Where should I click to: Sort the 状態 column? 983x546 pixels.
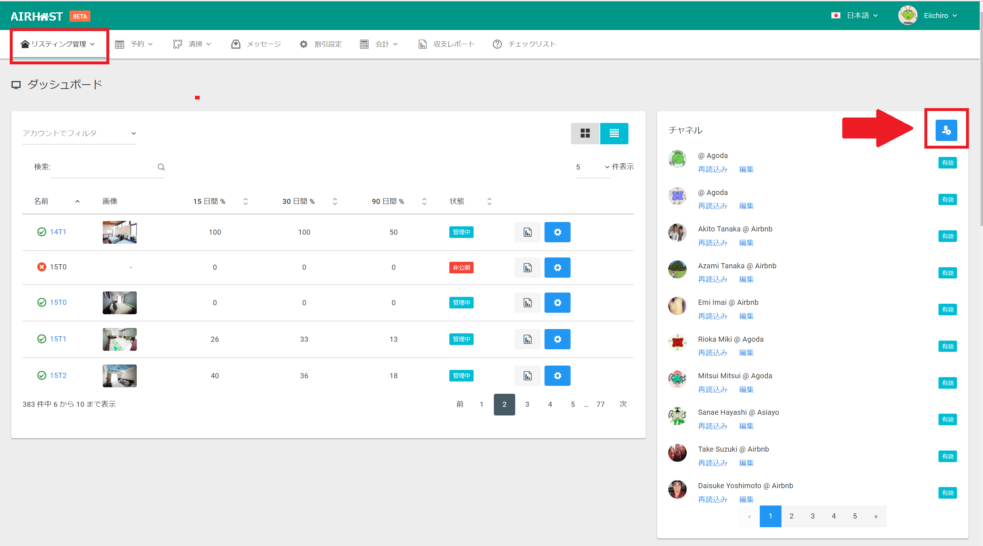tap(489, 201)
